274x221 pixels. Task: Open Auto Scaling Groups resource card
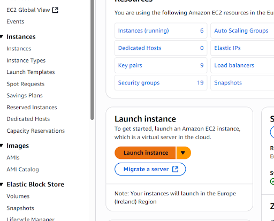click(242, 31)
